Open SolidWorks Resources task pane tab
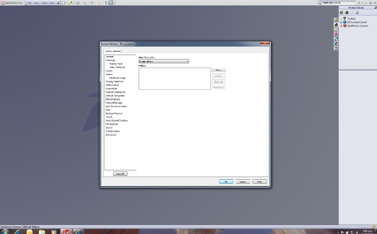The height and width of the screenshot is (234, 377). (x=336, y=20)
